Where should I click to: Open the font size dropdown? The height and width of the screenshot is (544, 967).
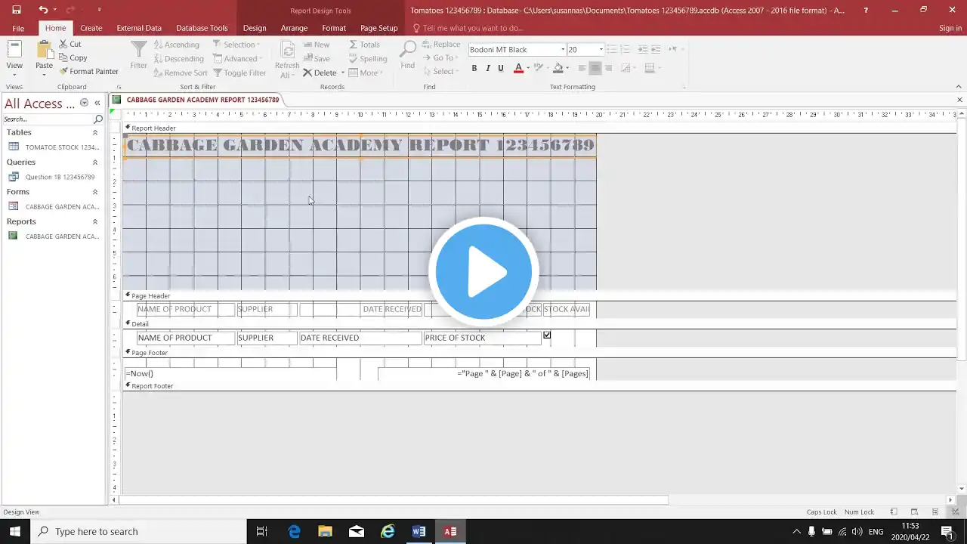pyautogui.click(x=601, y=50)
